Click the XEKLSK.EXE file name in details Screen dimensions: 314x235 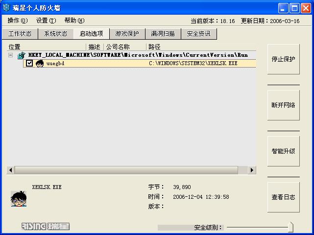coord(47,187)
